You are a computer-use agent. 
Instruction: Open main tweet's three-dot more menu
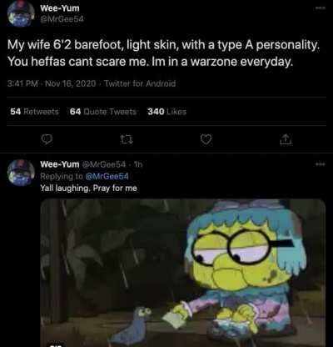(x=320, y=8)
